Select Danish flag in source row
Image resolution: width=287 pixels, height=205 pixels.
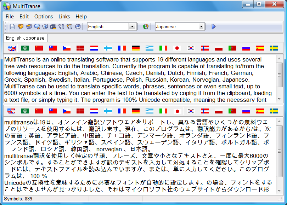coord(80,48)
